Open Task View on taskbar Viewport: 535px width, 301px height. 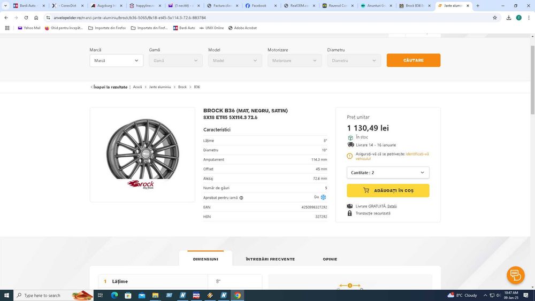100,295
